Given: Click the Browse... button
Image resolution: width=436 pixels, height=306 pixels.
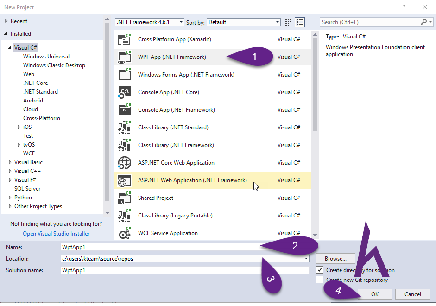Looking at the screenshot, I should (x=335, y=259).
